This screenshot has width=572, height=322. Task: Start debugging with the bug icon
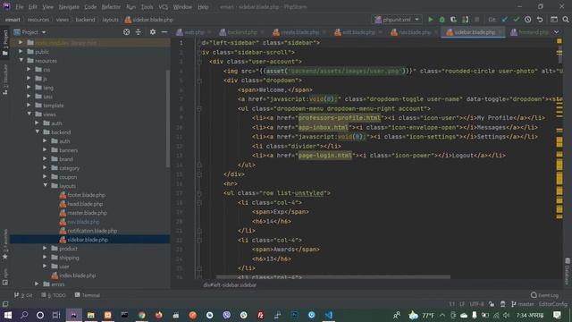point(442,20)
